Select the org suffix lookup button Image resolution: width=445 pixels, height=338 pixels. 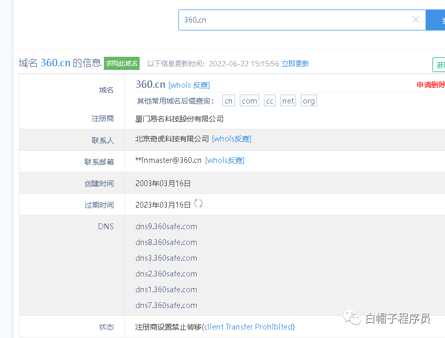(x=309, y=100)
